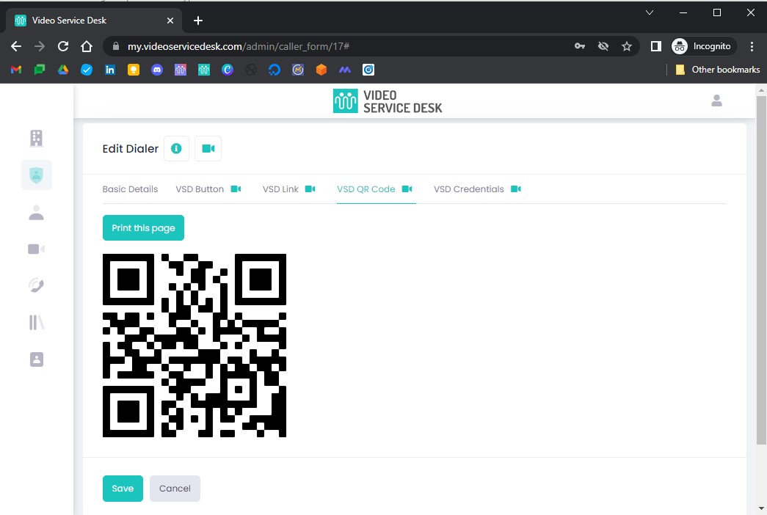
Task: Click the video icon button beside Edit Dialer
Action: point(208,149)
